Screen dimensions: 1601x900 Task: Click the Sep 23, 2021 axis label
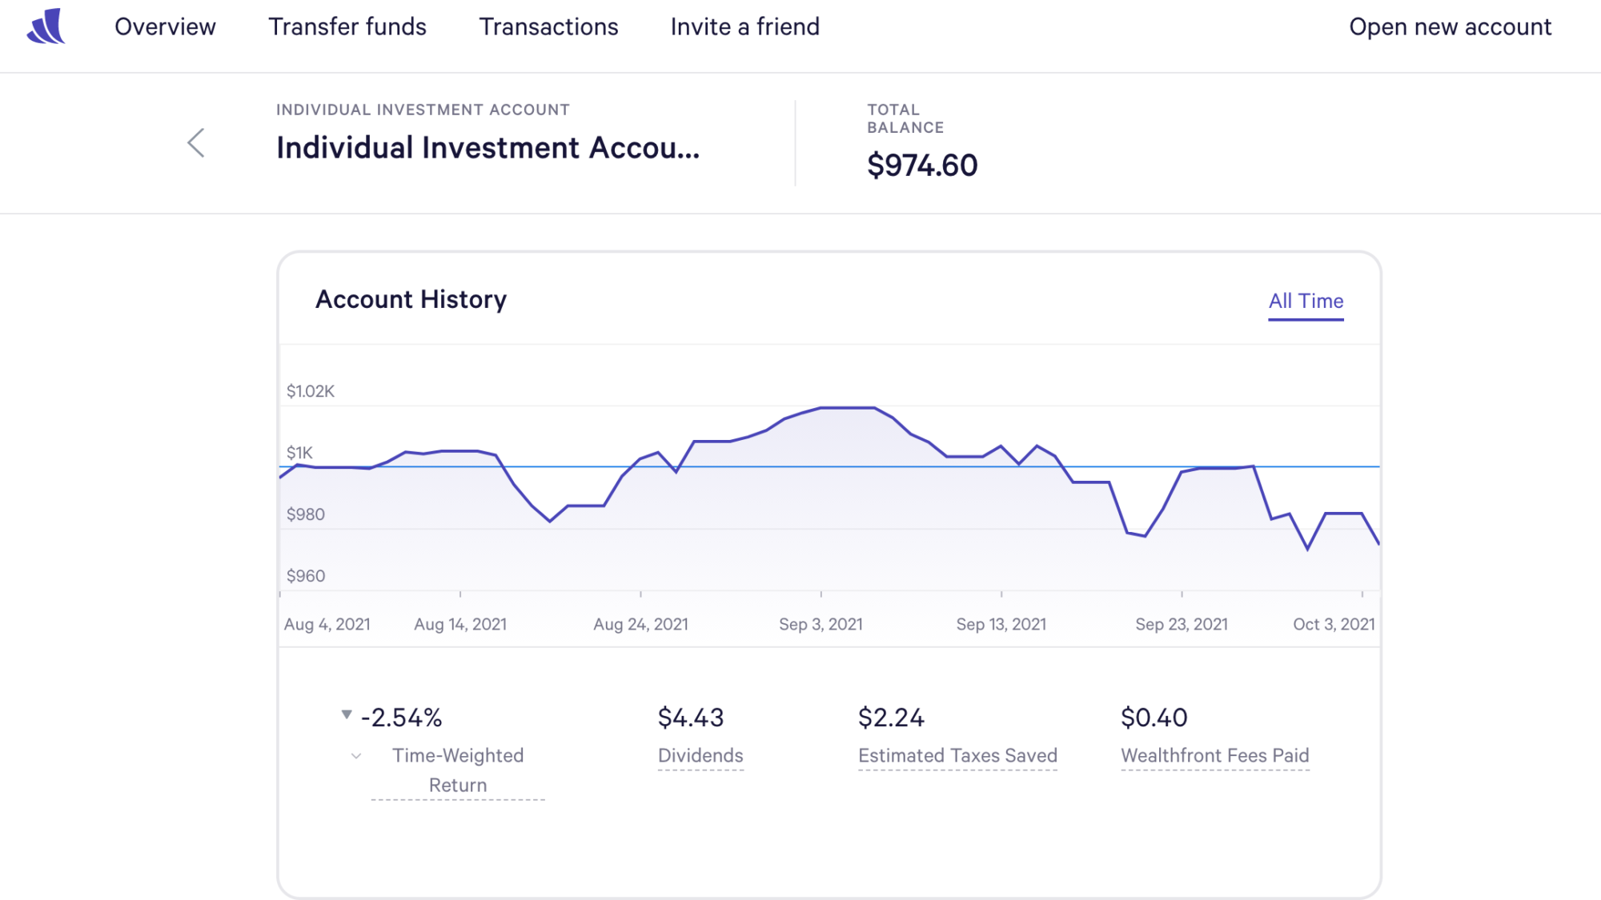click(x=1181, y=624)
